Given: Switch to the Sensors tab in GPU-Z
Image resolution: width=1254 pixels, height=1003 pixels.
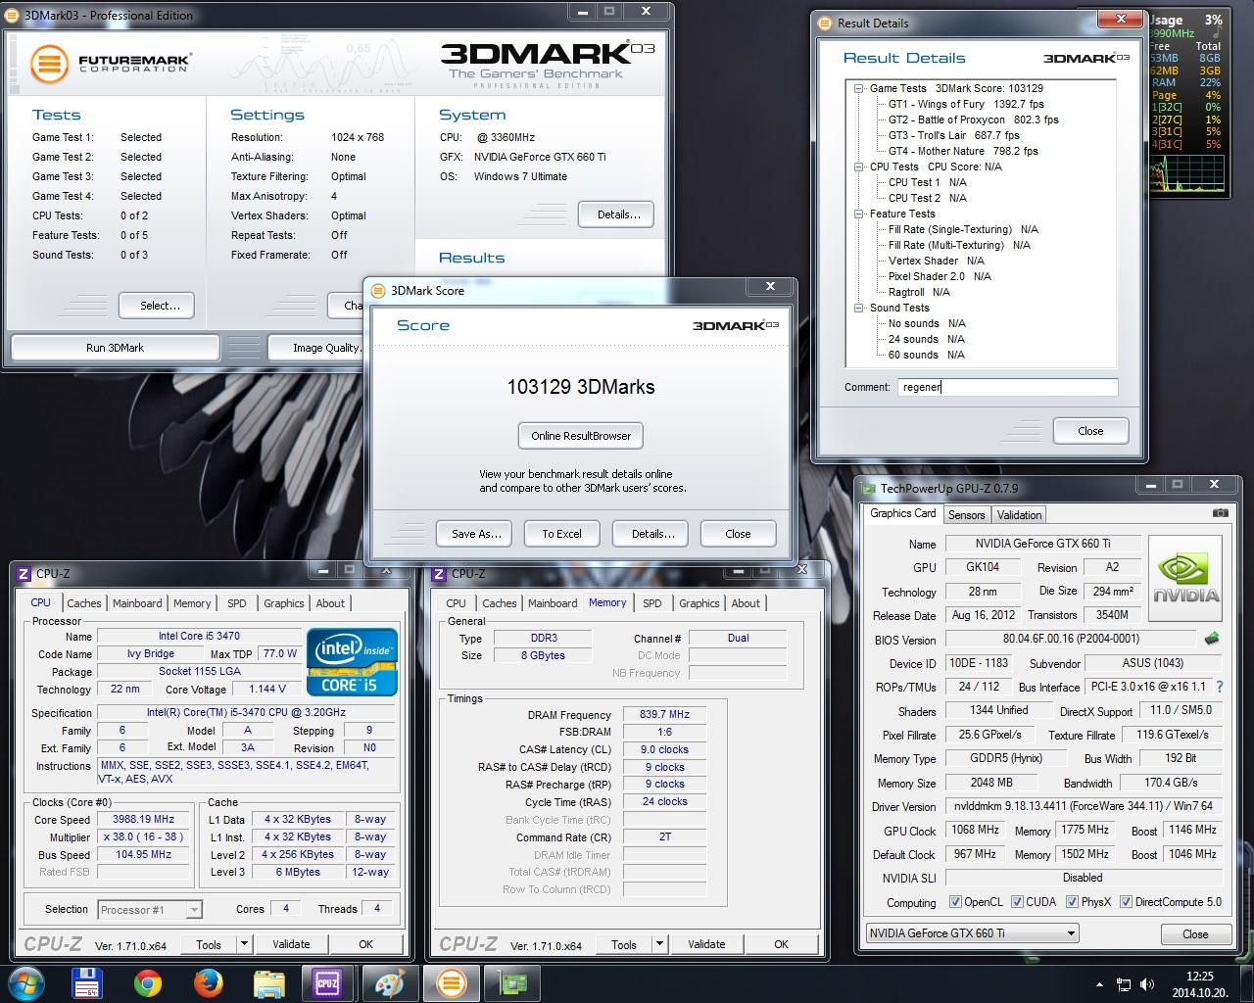Looking at the screenshot, I should [x=966, y=515].
